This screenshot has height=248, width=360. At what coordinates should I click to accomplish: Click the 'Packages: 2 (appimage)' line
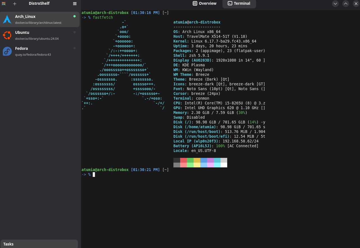219,51
